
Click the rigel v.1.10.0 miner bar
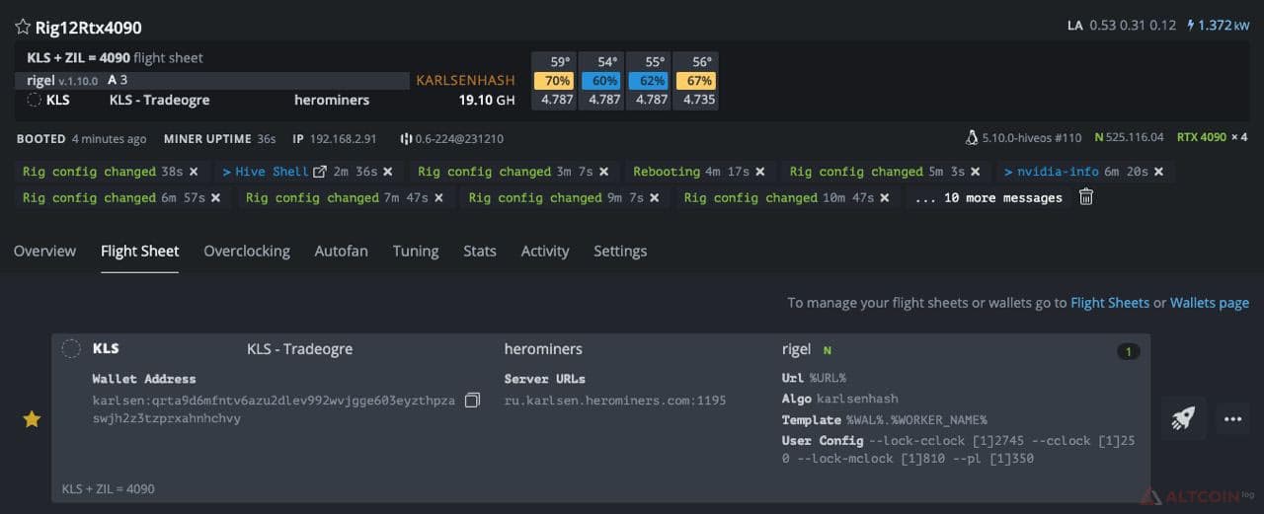212,80
